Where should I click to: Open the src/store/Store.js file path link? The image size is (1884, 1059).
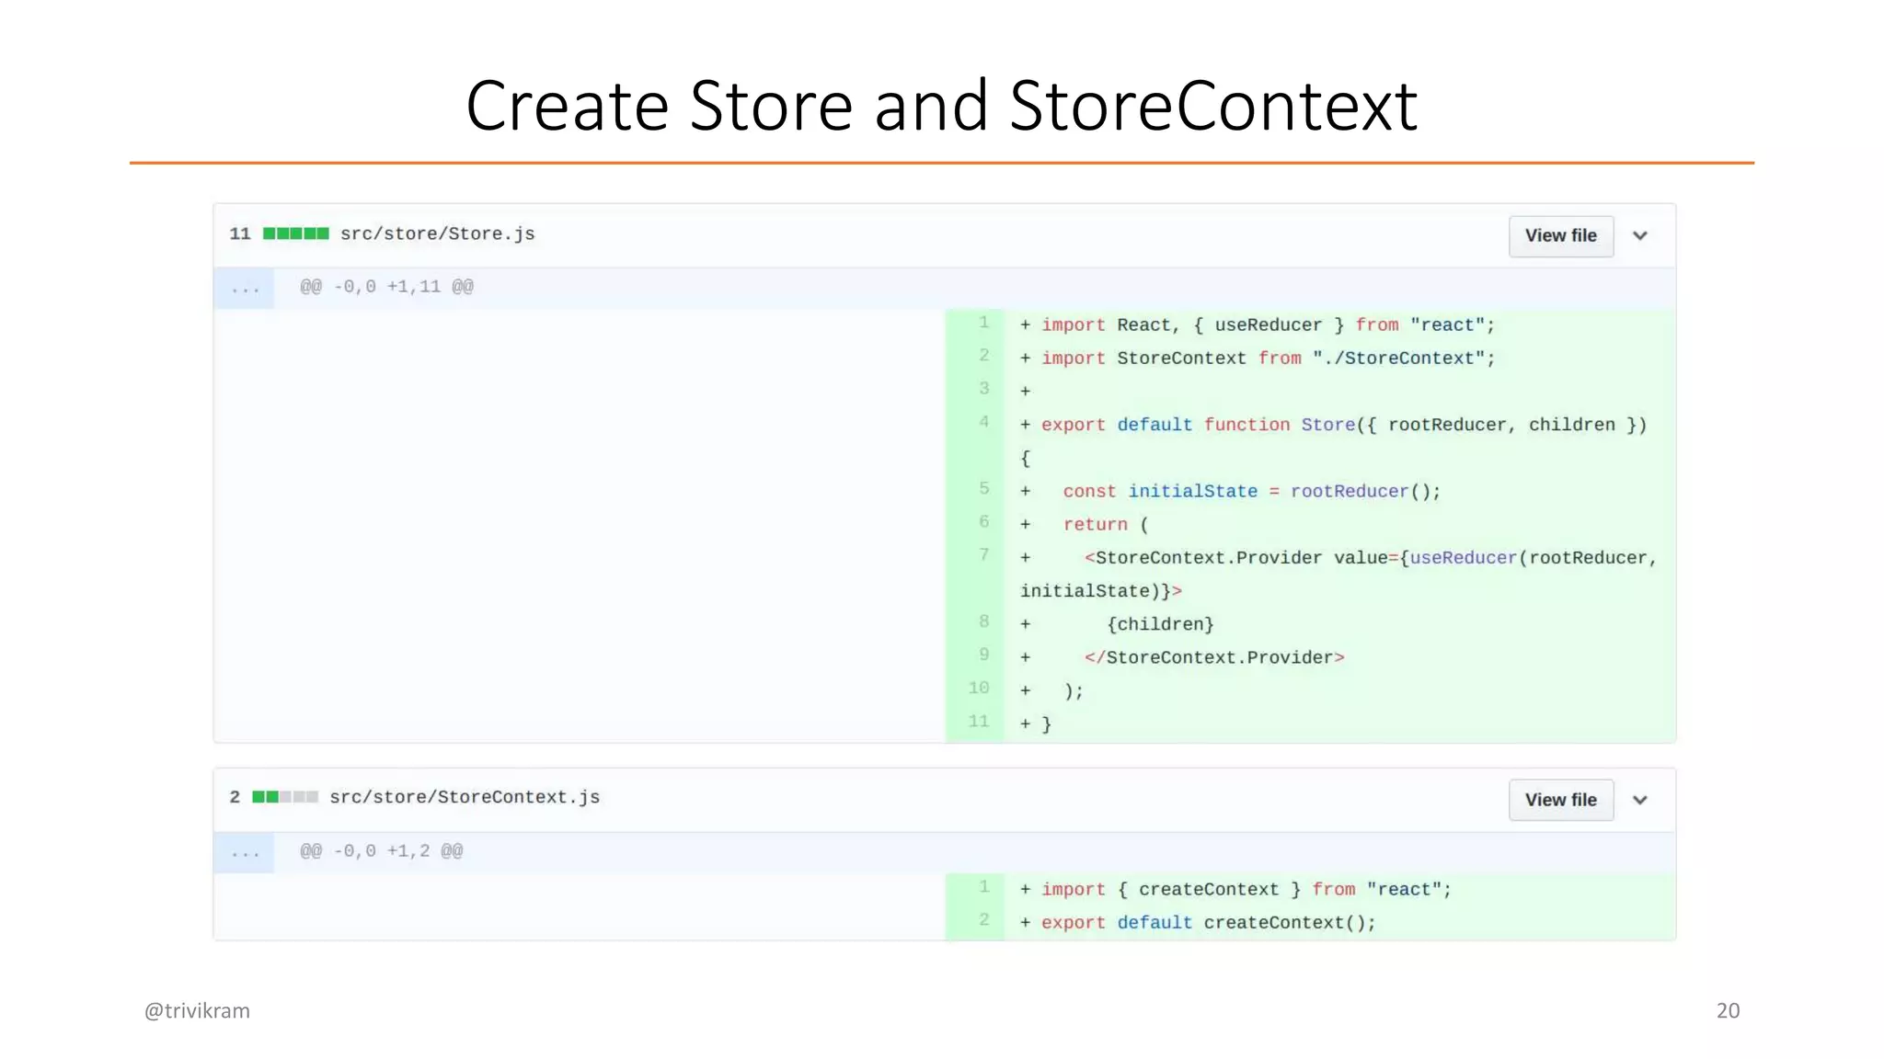[437, 234]
